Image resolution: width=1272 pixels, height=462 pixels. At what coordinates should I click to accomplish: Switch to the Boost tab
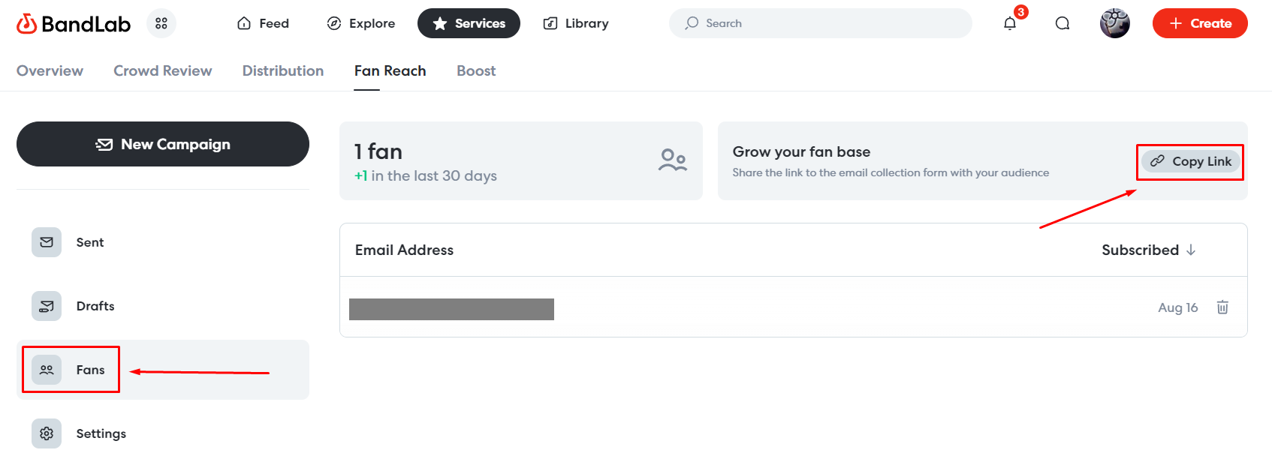pos(476,70)
